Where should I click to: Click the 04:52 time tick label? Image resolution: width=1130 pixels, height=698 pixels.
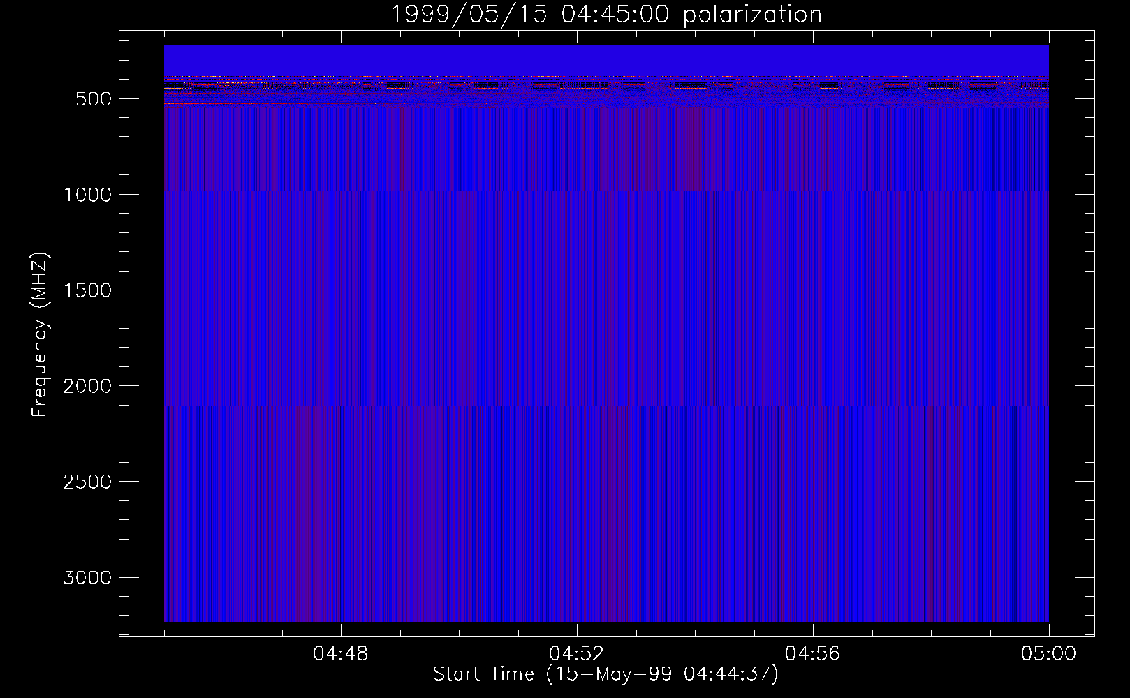click(x=577, y=654)
